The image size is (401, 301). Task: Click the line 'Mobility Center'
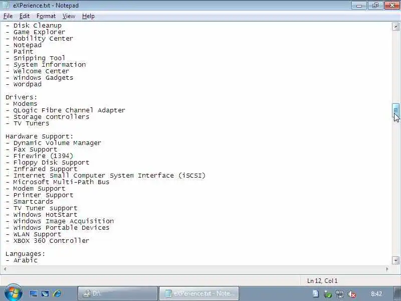pos(39,39)
